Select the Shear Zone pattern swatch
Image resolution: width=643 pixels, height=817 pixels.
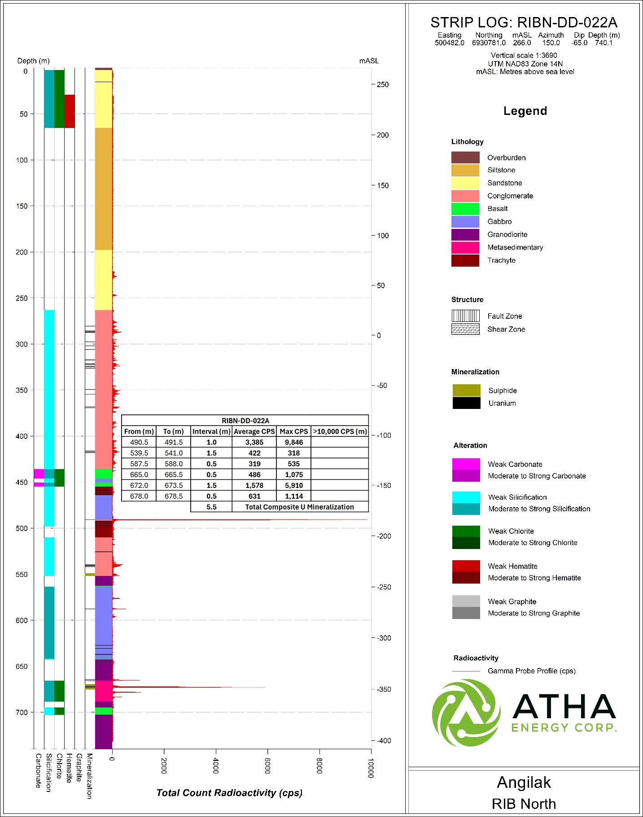tap(465, 329)
